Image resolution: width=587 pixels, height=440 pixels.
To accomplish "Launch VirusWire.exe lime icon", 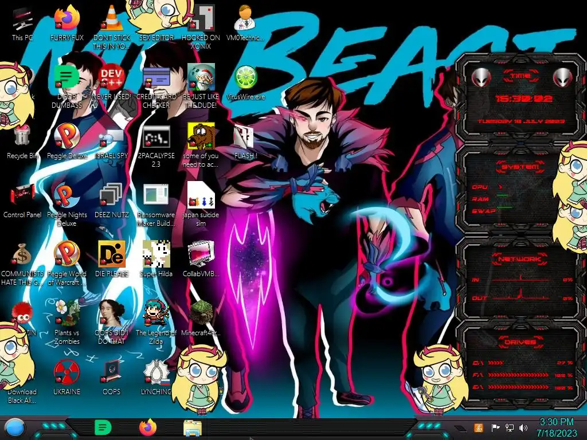I will point(245,82).
